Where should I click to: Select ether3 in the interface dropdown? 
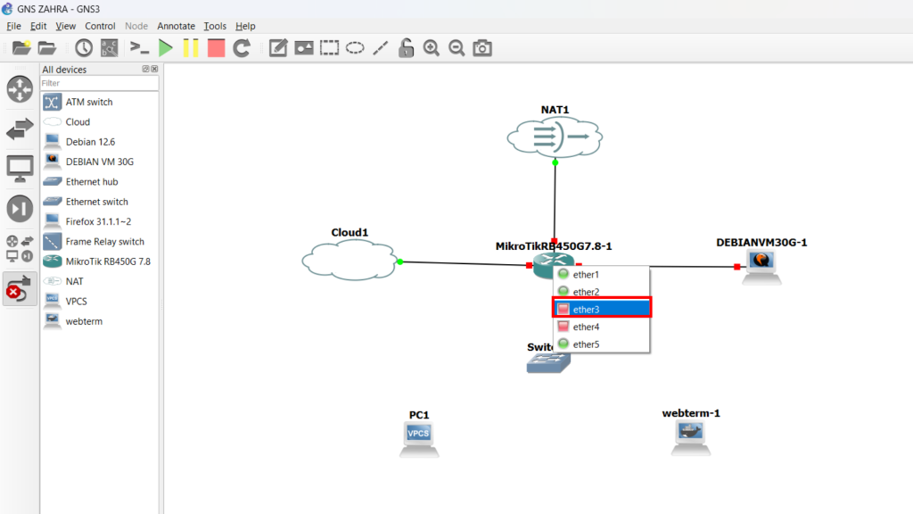[x=602, y=309]
